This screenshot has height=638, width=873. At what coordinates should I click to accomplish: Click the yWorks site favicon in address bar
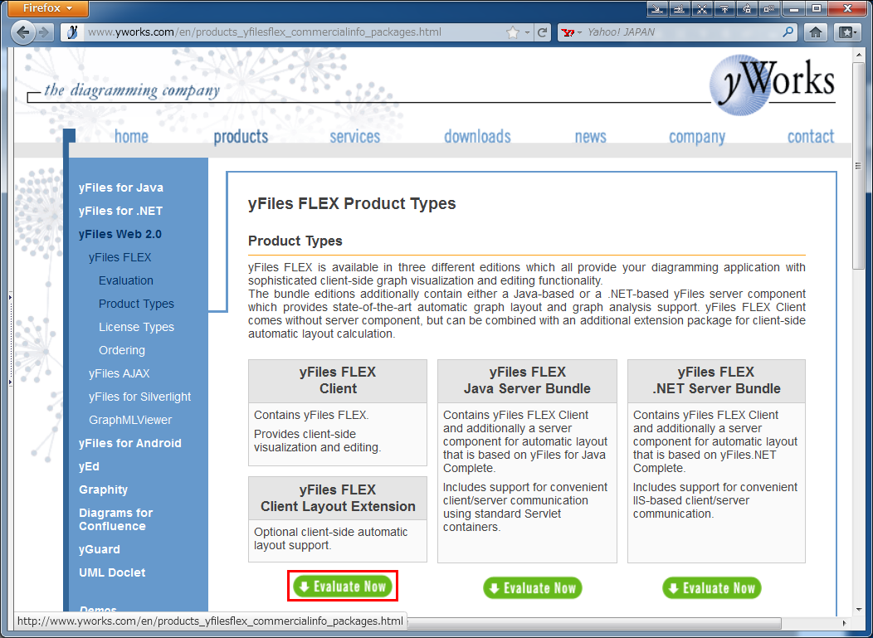(72, 32)
